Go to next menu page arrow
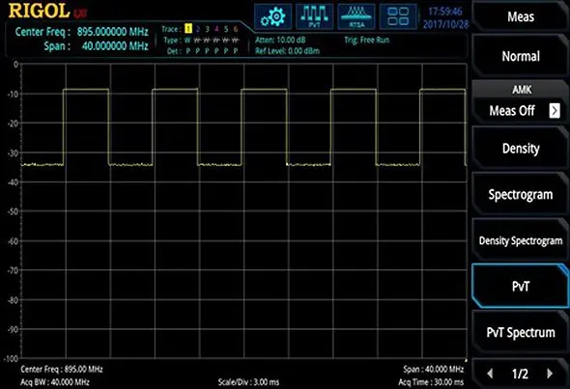This screenshot has width=570, height=389. [x=550, y=374]
